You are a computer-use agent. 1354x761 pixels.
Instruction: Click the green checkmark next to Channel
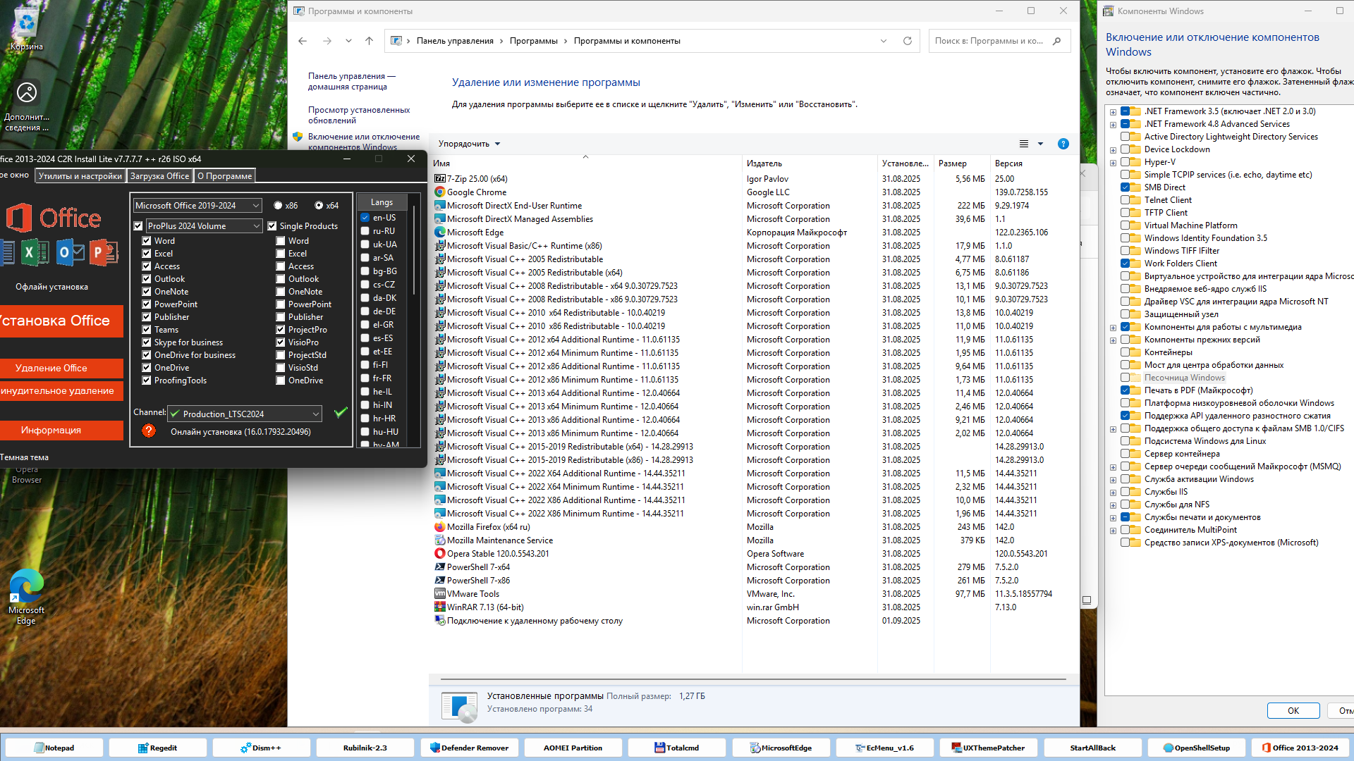pyautogui.click(x=341, y=413)
